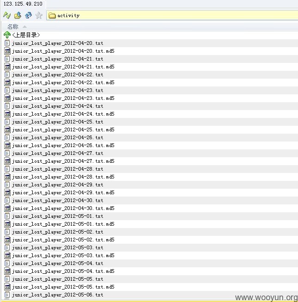Click icon of junior_lost_player_2012-04-23.txt.md5
This screenshot has width=298, height=302.
[x=7, y=98]
